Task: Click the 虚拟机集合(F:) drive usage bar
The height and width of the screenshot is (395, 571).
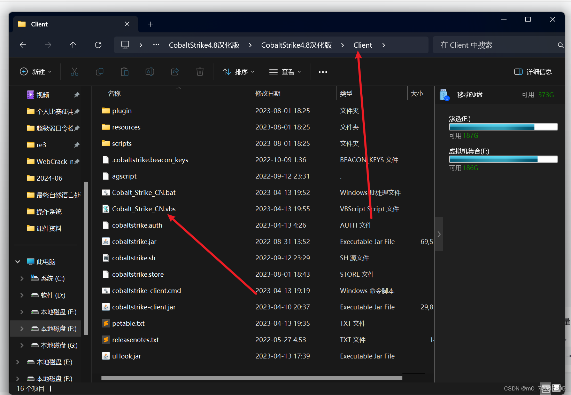Action: point(503,159)
